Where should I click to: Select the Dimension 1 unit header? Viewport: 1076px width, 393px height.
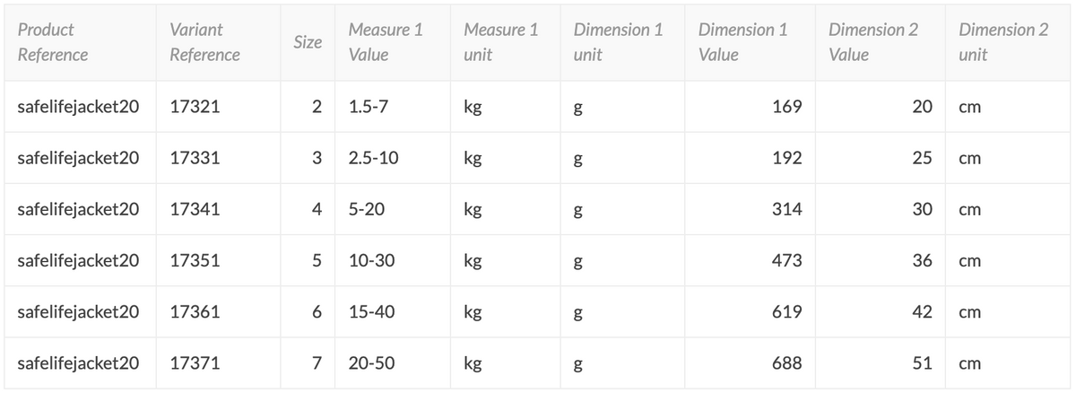coord(618,42)
